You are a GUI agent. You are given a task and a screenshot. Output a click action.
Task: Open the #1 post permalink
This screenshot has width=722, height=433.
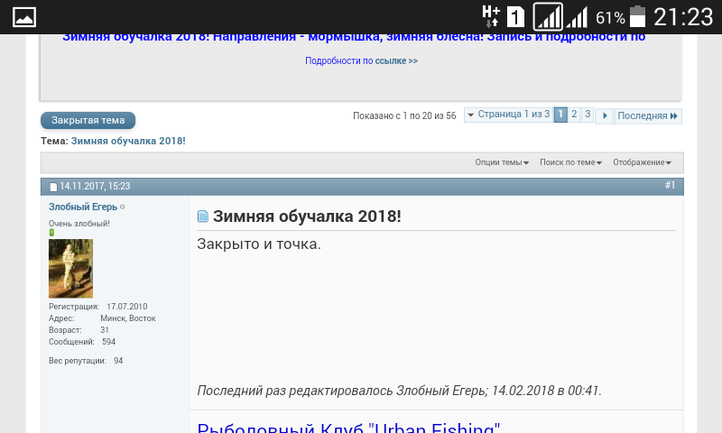tap(670, 185)
